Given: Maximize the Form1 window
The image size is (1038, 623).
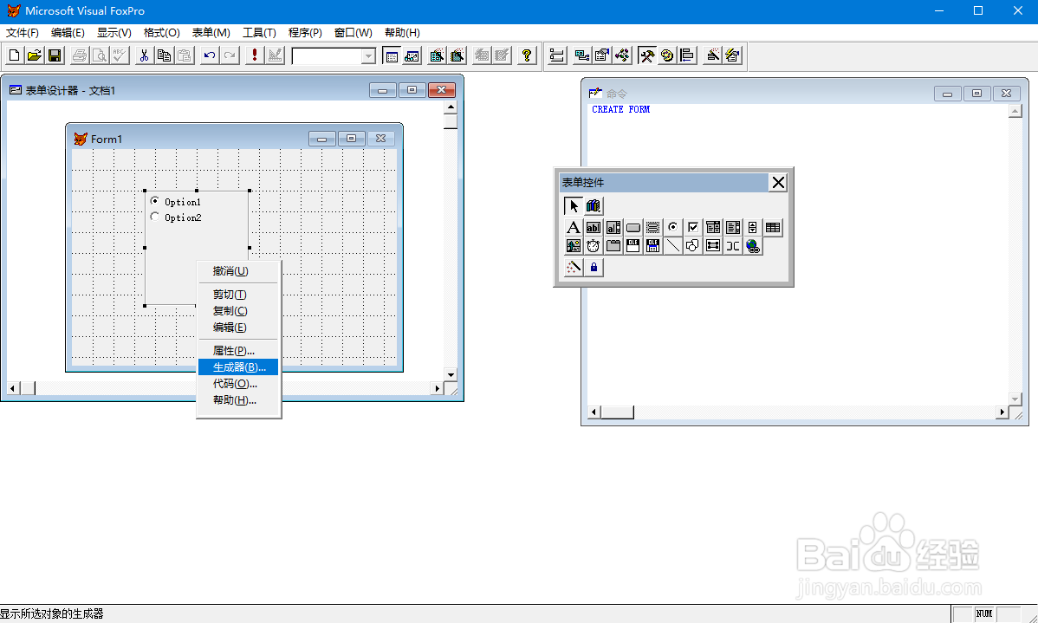Looking at the screenshot, I should 351,139.
